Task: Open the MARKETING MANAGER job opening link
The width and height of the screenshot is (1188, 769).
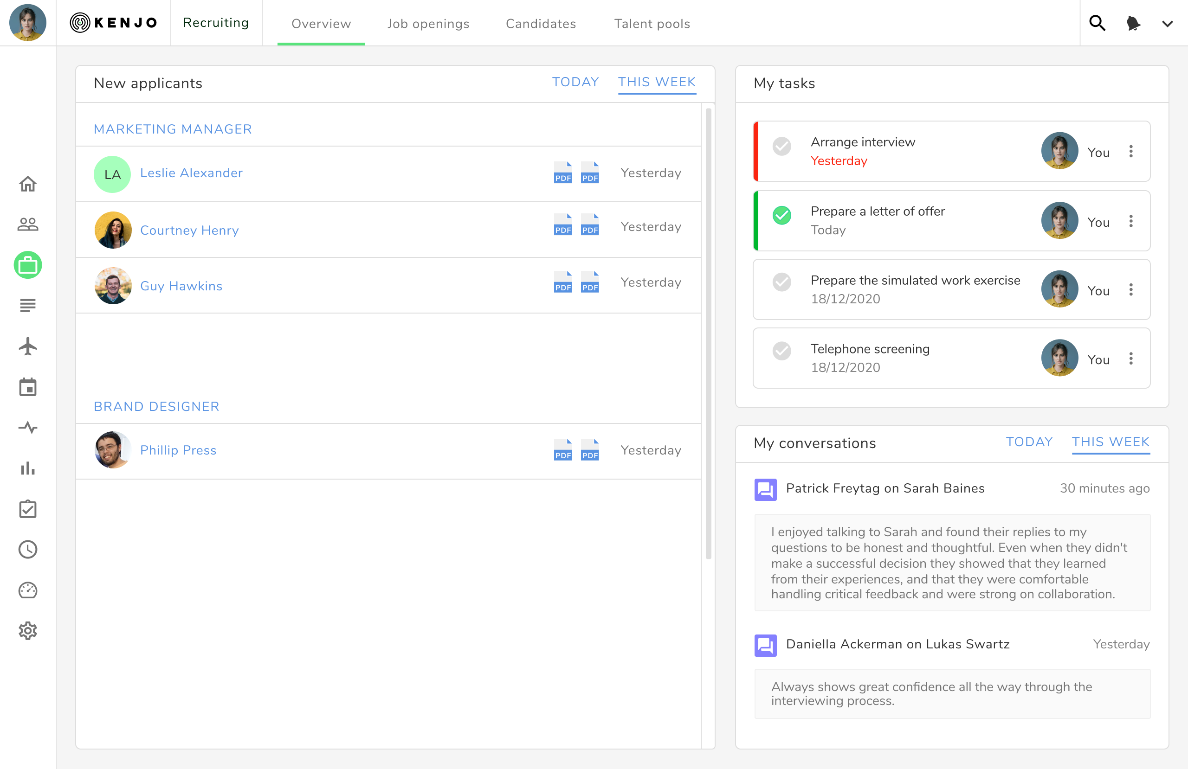Action: point(173,129)
